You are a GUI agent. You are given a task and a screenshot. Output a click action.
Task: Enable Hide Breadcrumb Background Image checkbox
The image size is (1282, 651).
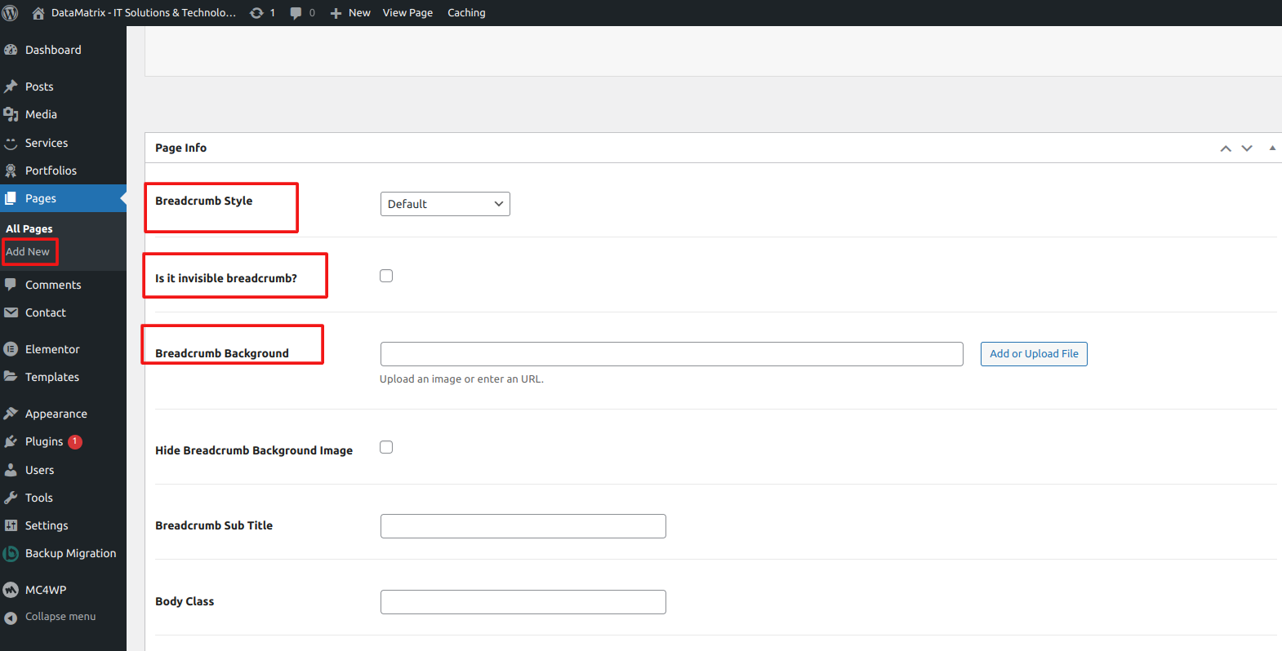pos(386,447)
